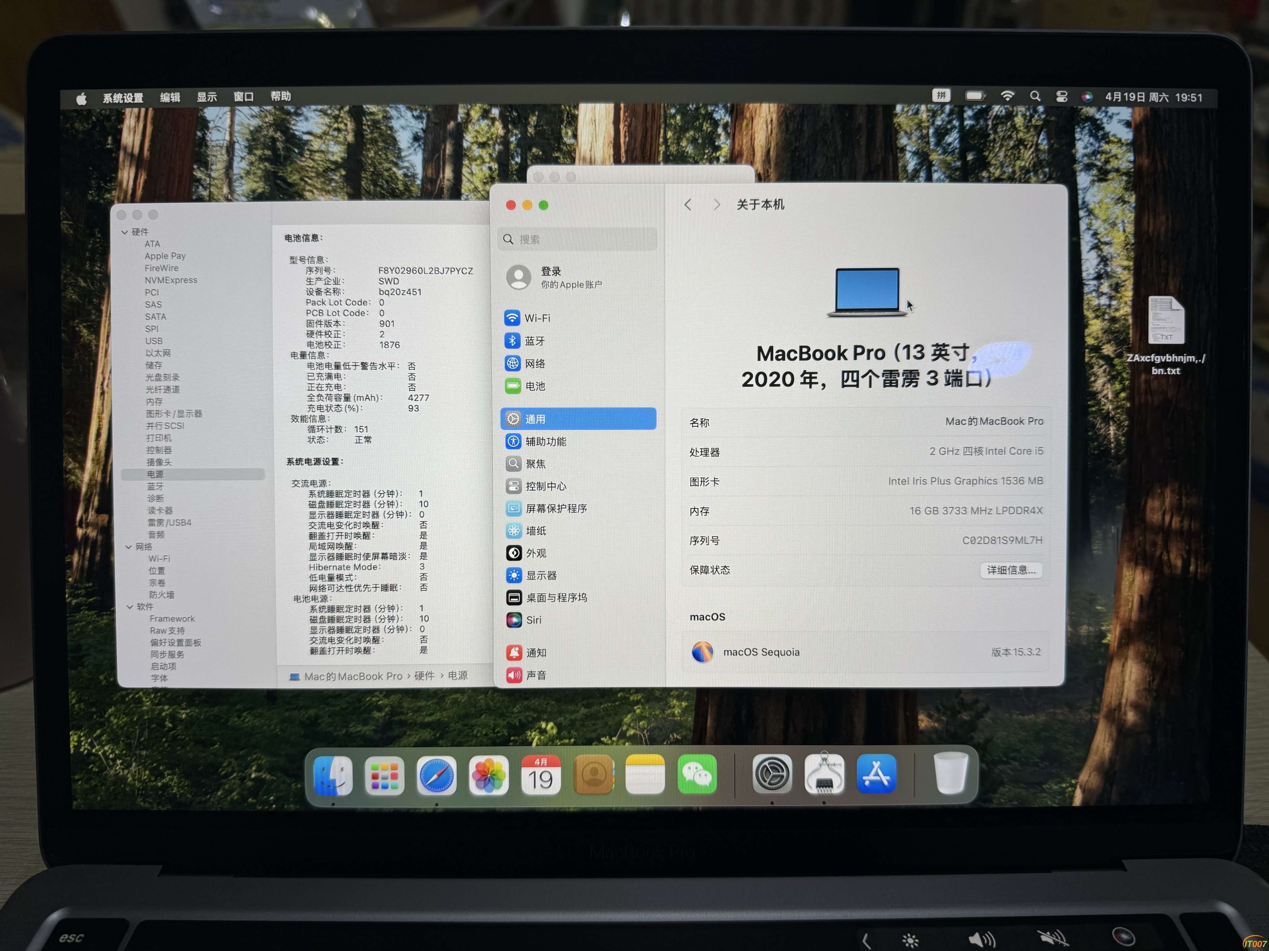Open Notifications (通知) settings
1269x951 pixels.
click(578, 653)
